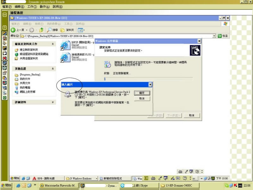The image size is (253, 190).
Task: Switch to 88% - 讀取光碟 taskbar item
Action: 48,178
